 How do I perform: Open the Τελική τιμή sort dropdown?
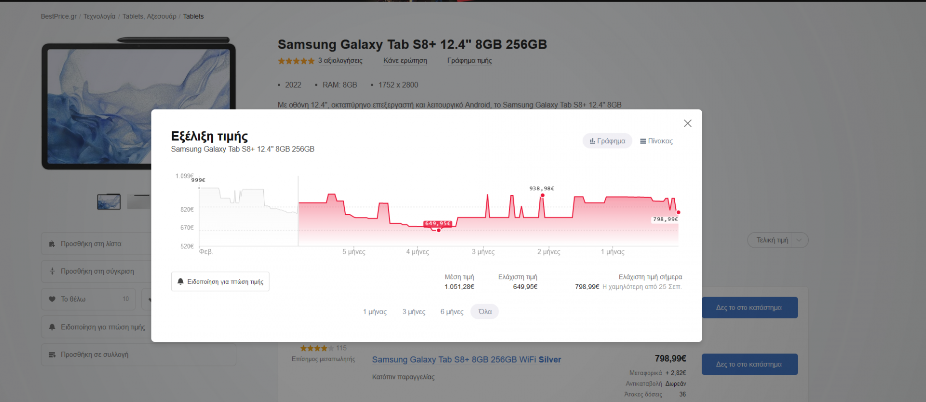click(x=777, y=240)
